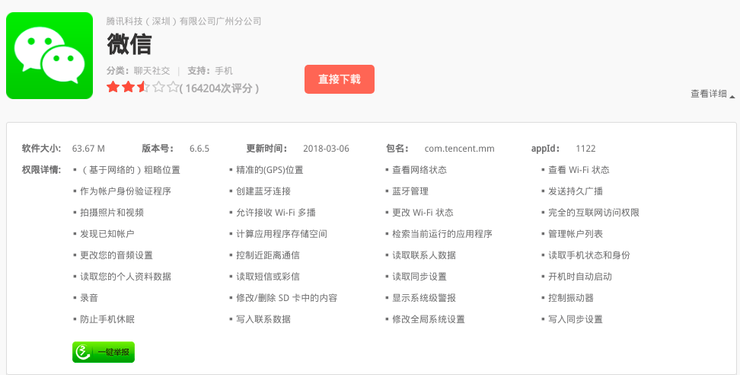Screen dimensions: 740x375
Task: Click permission 发现已知帐户
Action: coord(107,234)
